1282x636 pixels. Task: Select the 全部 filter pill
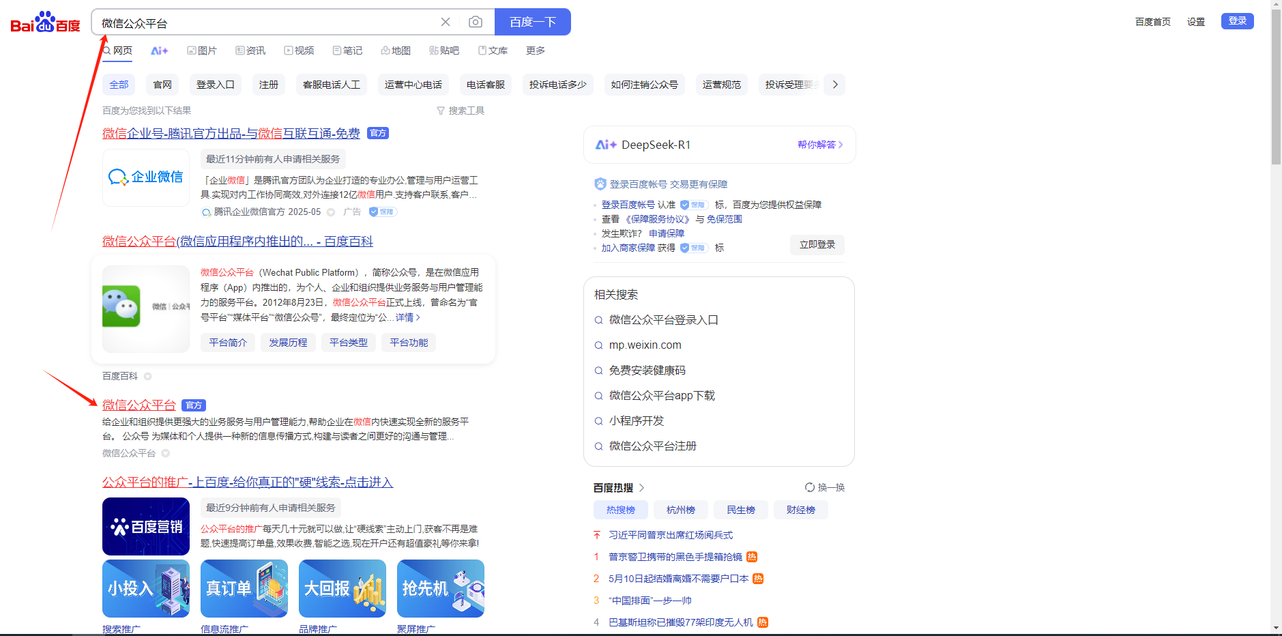(118, 84)
